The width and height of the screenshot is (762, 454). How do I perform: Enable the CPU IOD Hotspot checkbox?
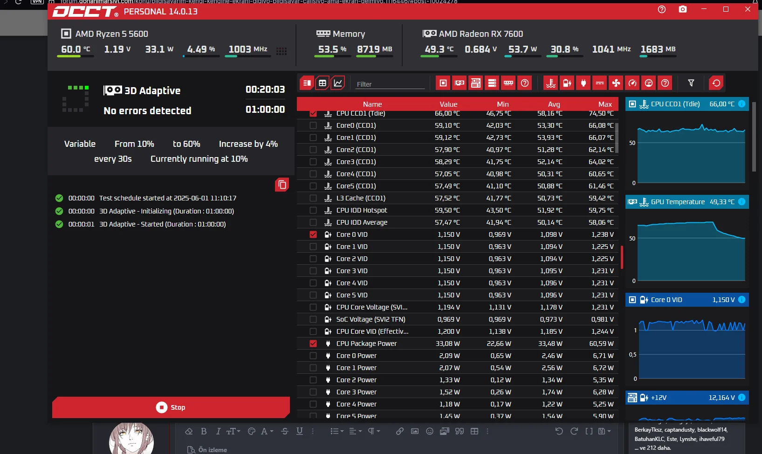313,210
